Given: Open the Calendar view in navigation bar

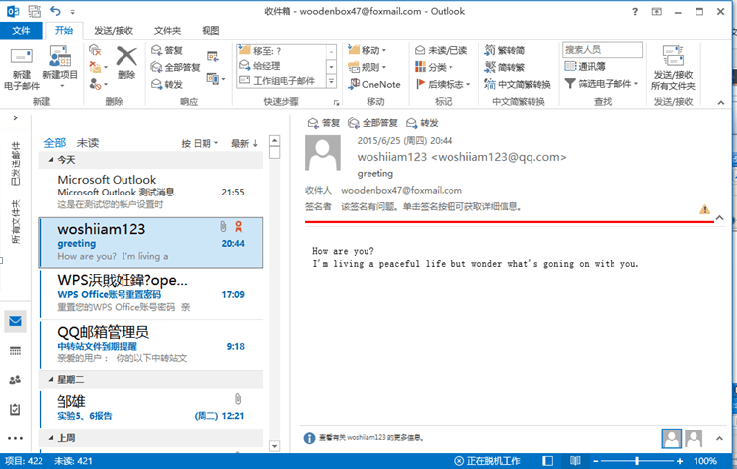Looking at the screenshot, I should coord(15,351).
